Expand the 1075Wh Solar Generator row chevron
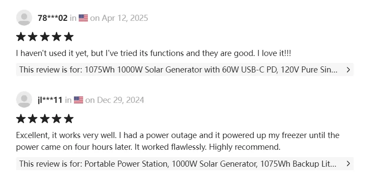 coord(348,69)
